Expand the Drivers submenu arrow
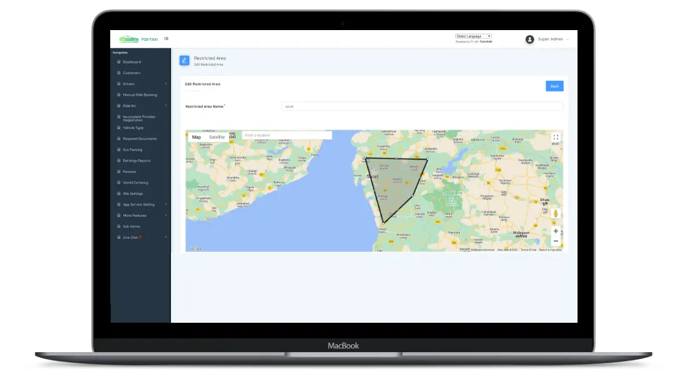The image size is (689, 376). pyautogui.click(x=165, y=84)
